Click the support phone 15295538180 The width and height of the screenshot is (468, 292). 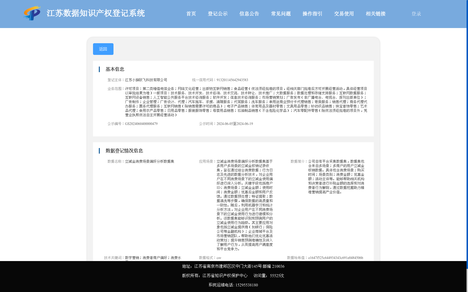pyautogui.click(x=247, y=285)
